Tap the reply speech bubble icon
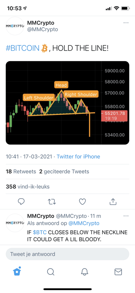 [x=21, y=202]
